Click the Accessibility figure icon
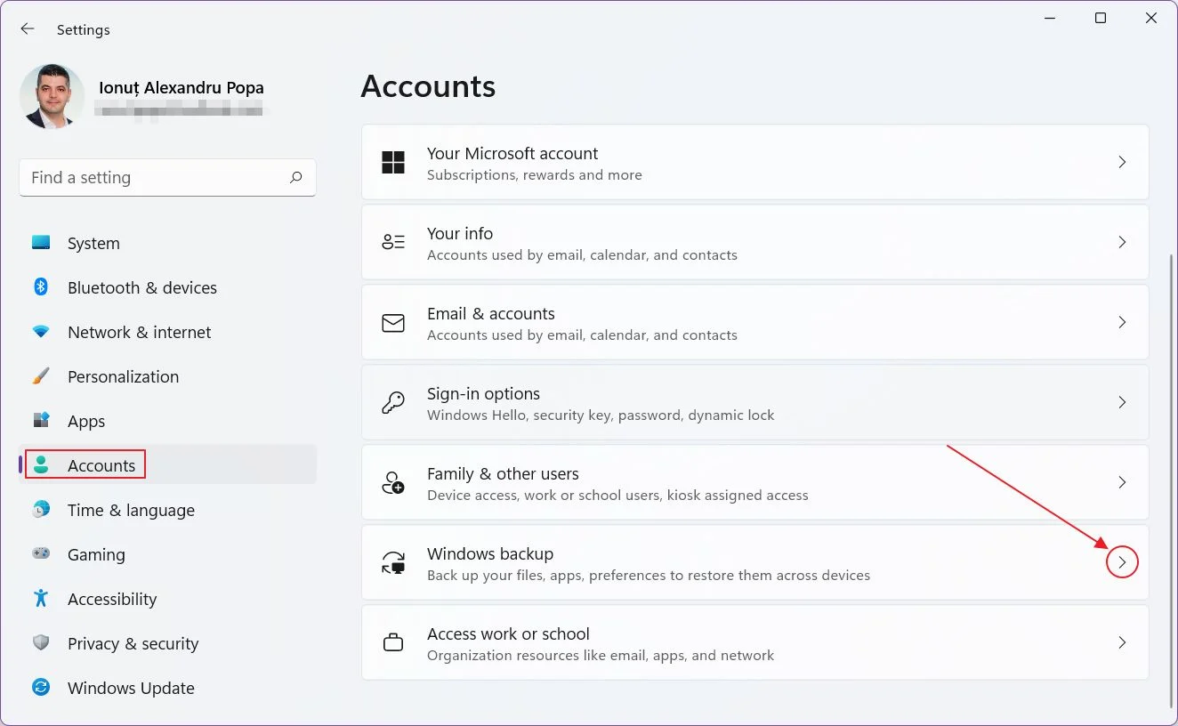Image resolution: width=1178 pixels, height=726 pixels. (x=41, y=599)
